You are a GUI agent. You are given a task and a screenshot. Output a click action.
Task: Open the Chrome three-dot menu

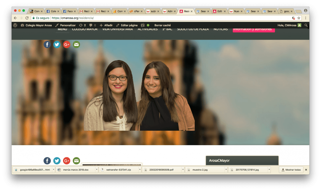click(306, 18)
